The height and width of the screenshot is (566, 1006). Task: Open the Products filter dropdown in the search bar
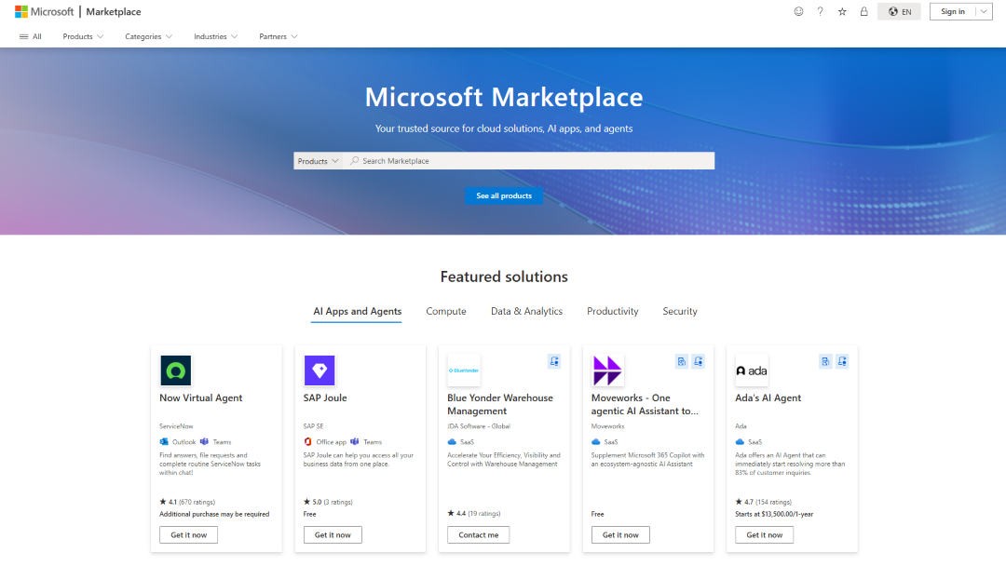(317, 160)
